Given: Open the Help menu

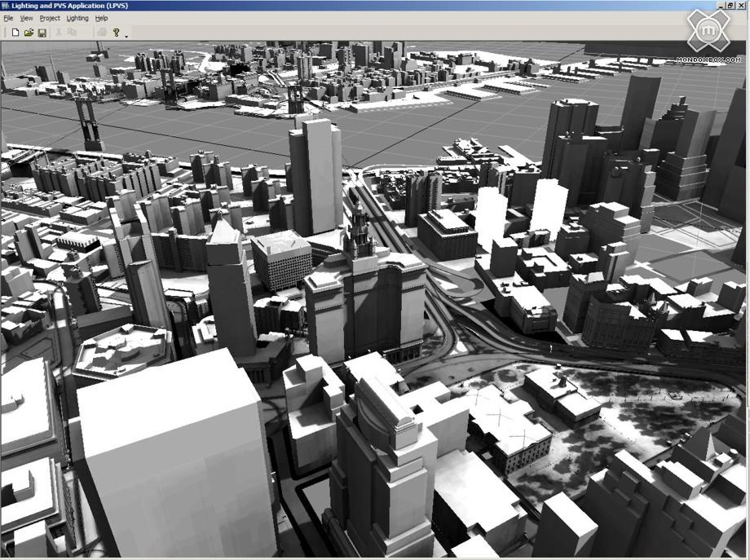Looking at the screenshot, I should point(101,18).
